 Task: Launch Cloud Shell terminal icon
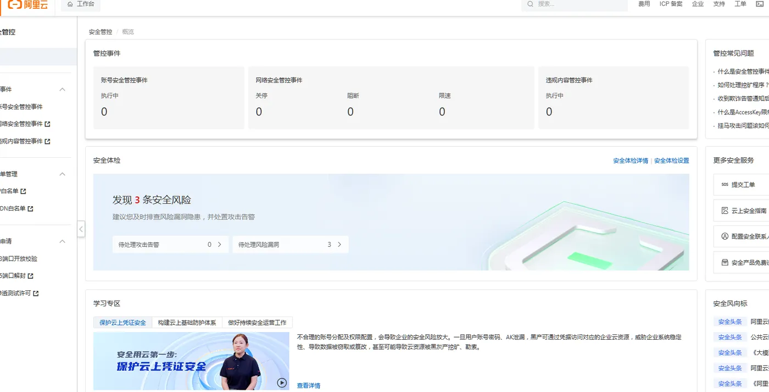point(760,4)
